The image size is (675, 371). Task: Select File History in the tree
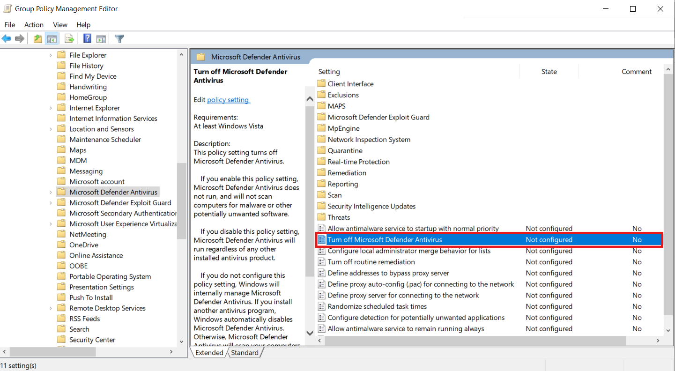86,66
